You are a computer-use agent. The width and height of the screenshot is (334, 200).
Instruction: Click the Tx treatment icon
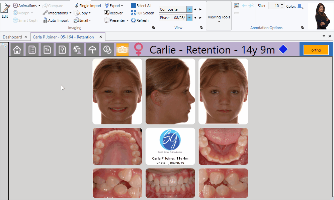(x=47, y=50)
